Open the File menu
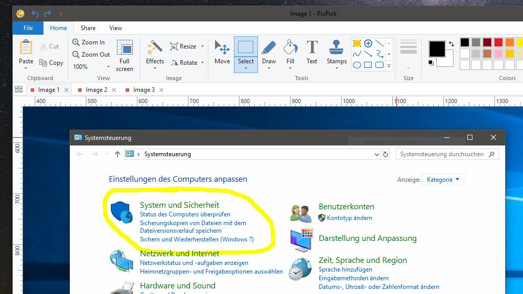523x294 pixels. (28, 28)
